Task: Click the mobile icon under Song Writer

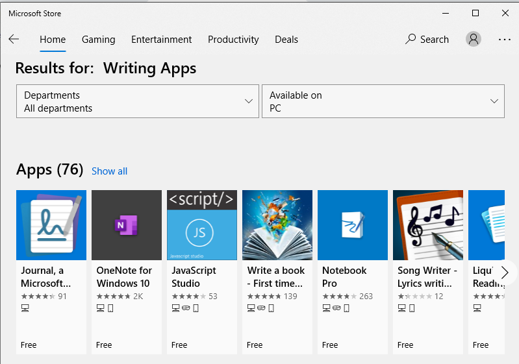Action: pos(412,308)
